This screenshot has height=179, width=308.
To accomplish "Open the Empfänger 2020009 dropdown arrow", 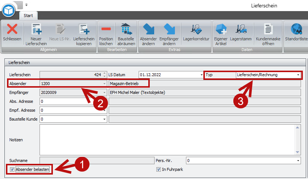I will point(105,92).
